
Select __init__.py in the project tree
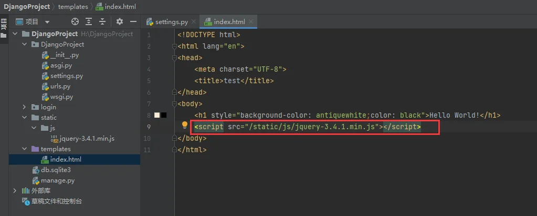click(65, 55)
